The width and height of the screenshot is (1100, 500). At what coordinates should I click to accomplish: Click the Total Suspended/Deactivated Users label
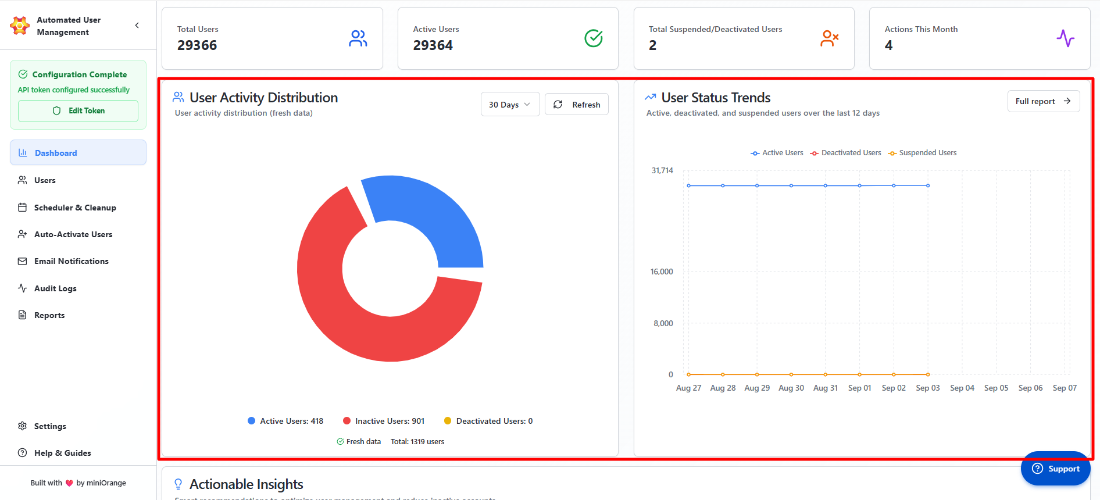click(716, 29)
